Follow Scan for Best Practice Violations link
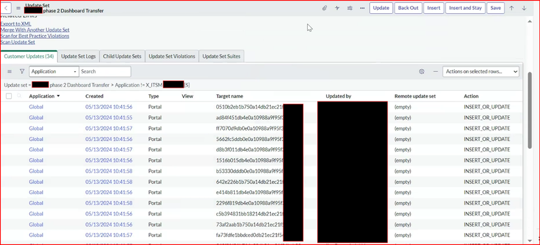 (x=35, y=36)
